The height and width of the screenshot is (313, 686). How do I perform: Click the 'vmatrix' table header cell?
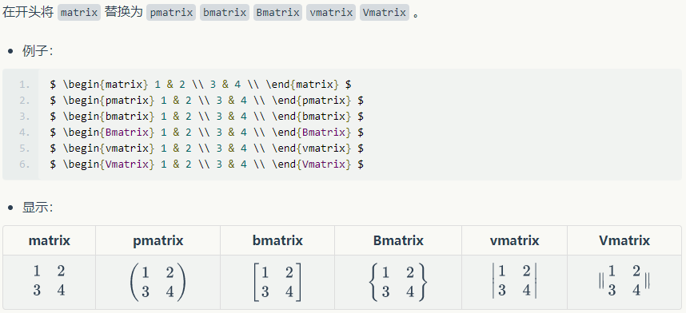pyautogui.click(x=515, y=240)
